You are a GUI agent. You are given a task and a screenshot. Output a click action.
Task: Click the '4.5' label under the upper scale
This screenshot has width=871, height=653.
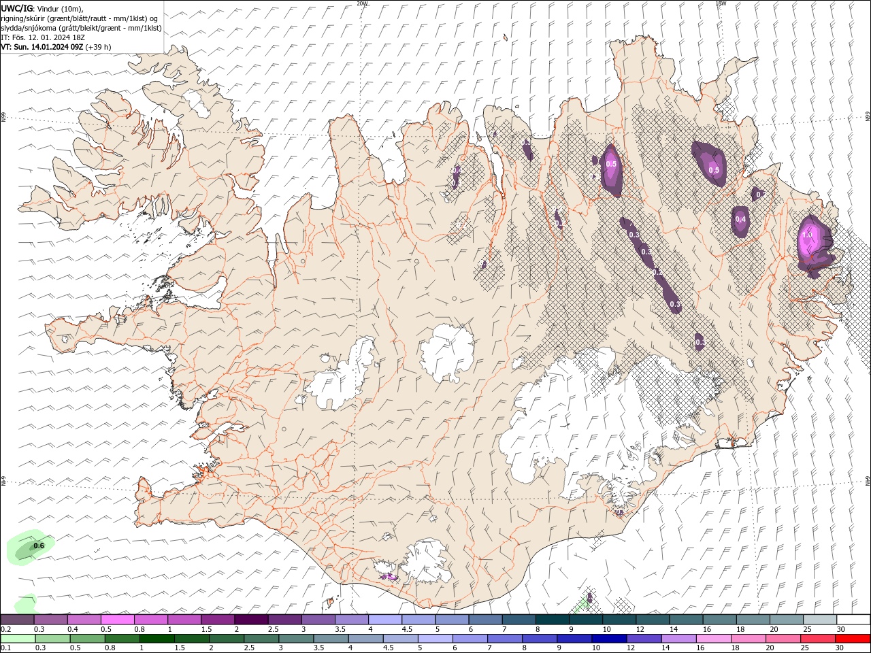(x=407, y=629)
